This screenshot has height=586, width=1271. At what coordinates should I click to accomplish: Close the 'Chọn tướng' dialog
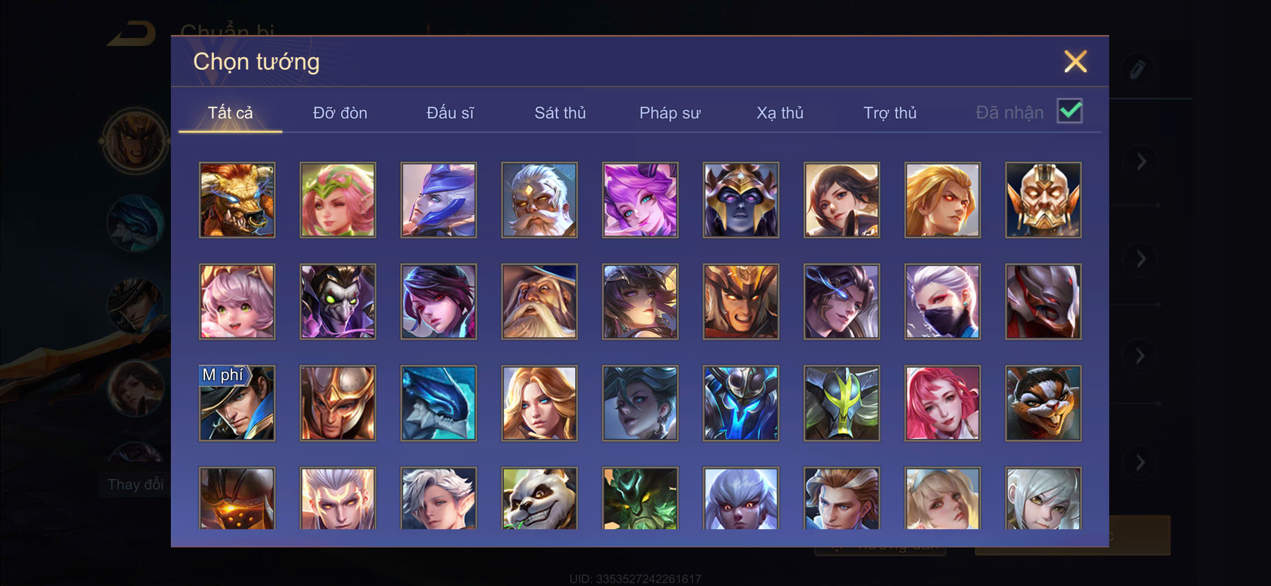point(1075,62)
